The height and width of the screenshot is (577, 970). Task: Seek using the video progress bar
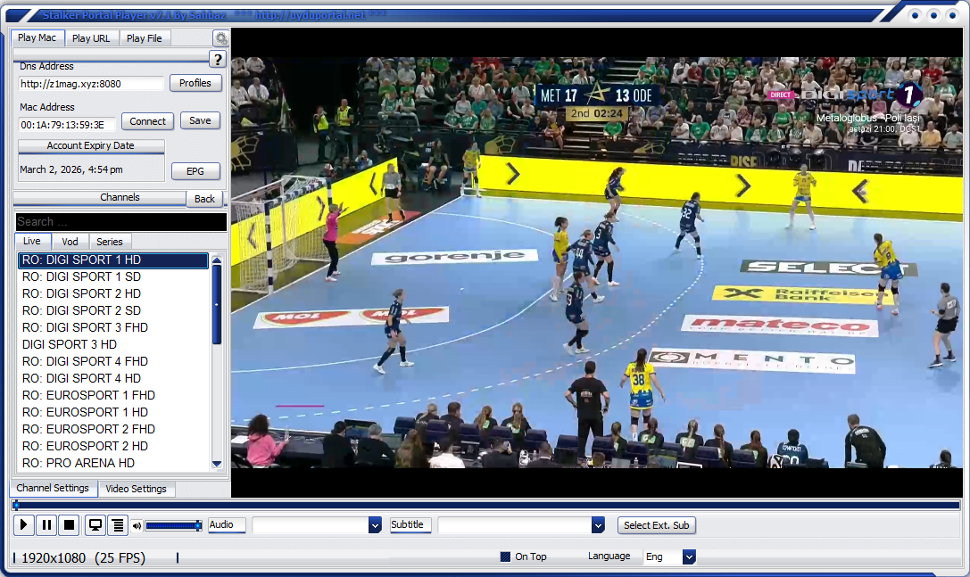(x=485, y=506)
